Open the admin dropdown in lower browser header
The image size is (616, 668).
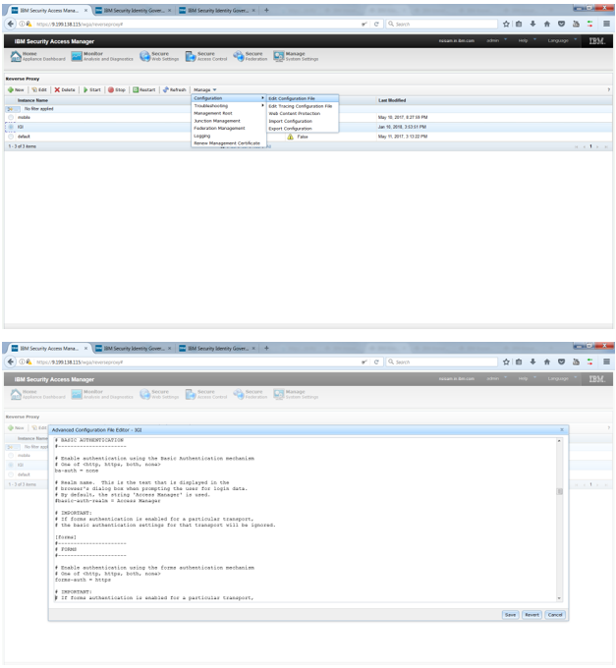coord(497,378)
